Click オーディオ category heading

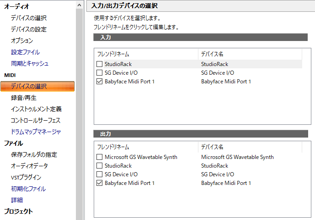(16, 6)
